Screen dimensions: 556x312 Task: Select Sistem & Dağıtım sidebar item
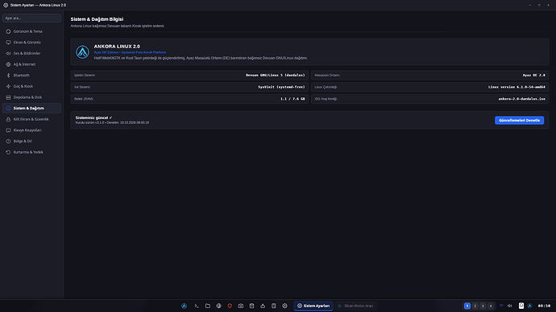click(31, 109)
